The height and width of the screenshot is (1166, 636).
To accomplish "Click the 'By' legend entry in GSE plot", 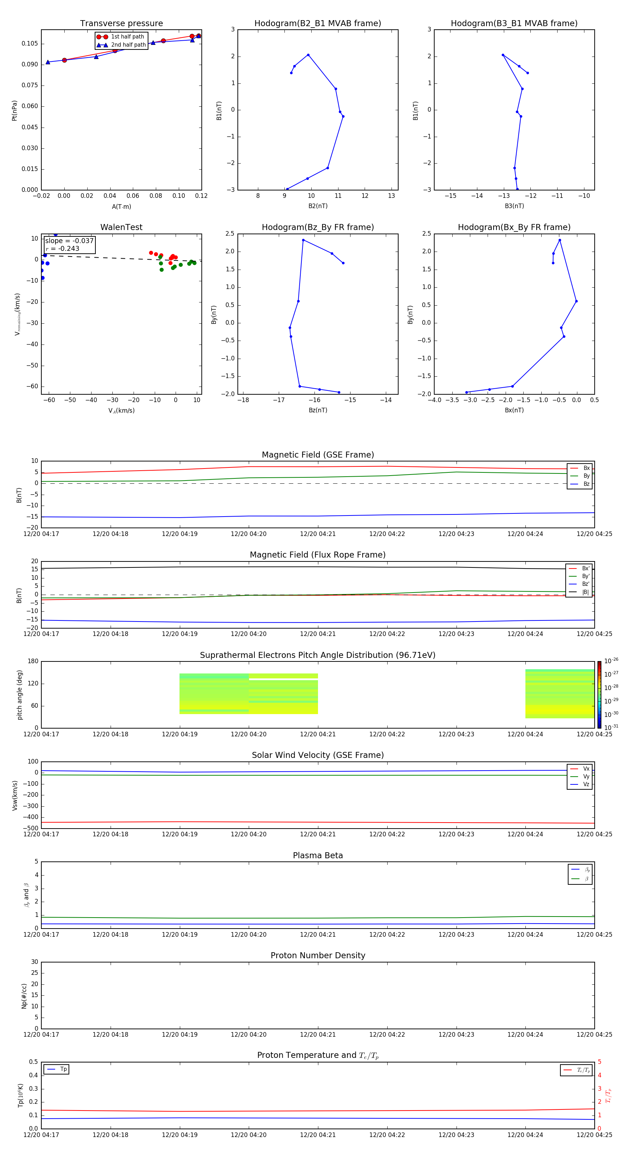I will pos(580,476).
